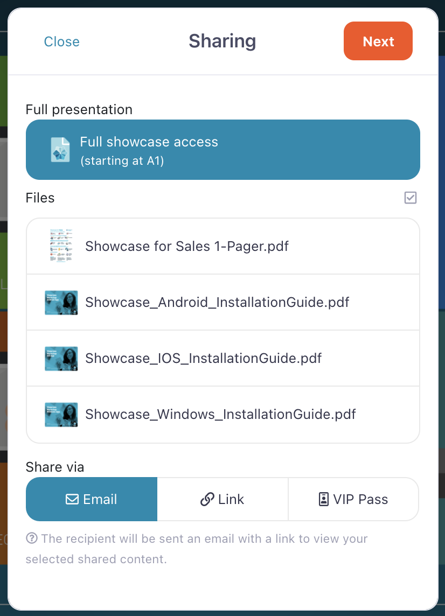
Task: Select Showcase_Android_InstallationGuide.pdf file
Action: (x=217, y=303)
